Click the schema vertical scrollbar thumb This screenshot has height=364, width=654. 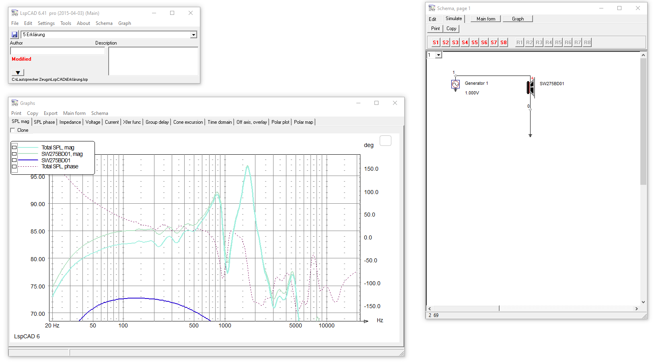pos(643,121)
